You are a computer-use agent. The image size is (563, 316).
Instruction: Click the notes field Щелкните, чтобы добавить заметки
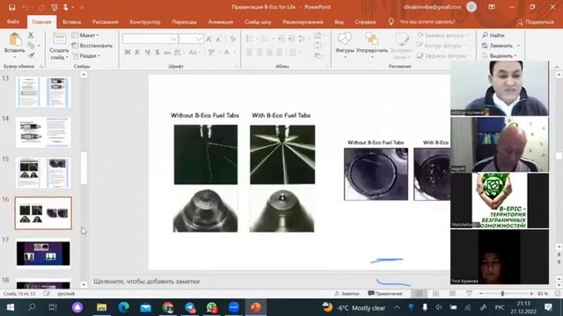point(147,281)
